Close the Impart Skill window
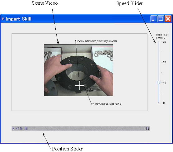This screenshot has height=152, width=173. 168,19
